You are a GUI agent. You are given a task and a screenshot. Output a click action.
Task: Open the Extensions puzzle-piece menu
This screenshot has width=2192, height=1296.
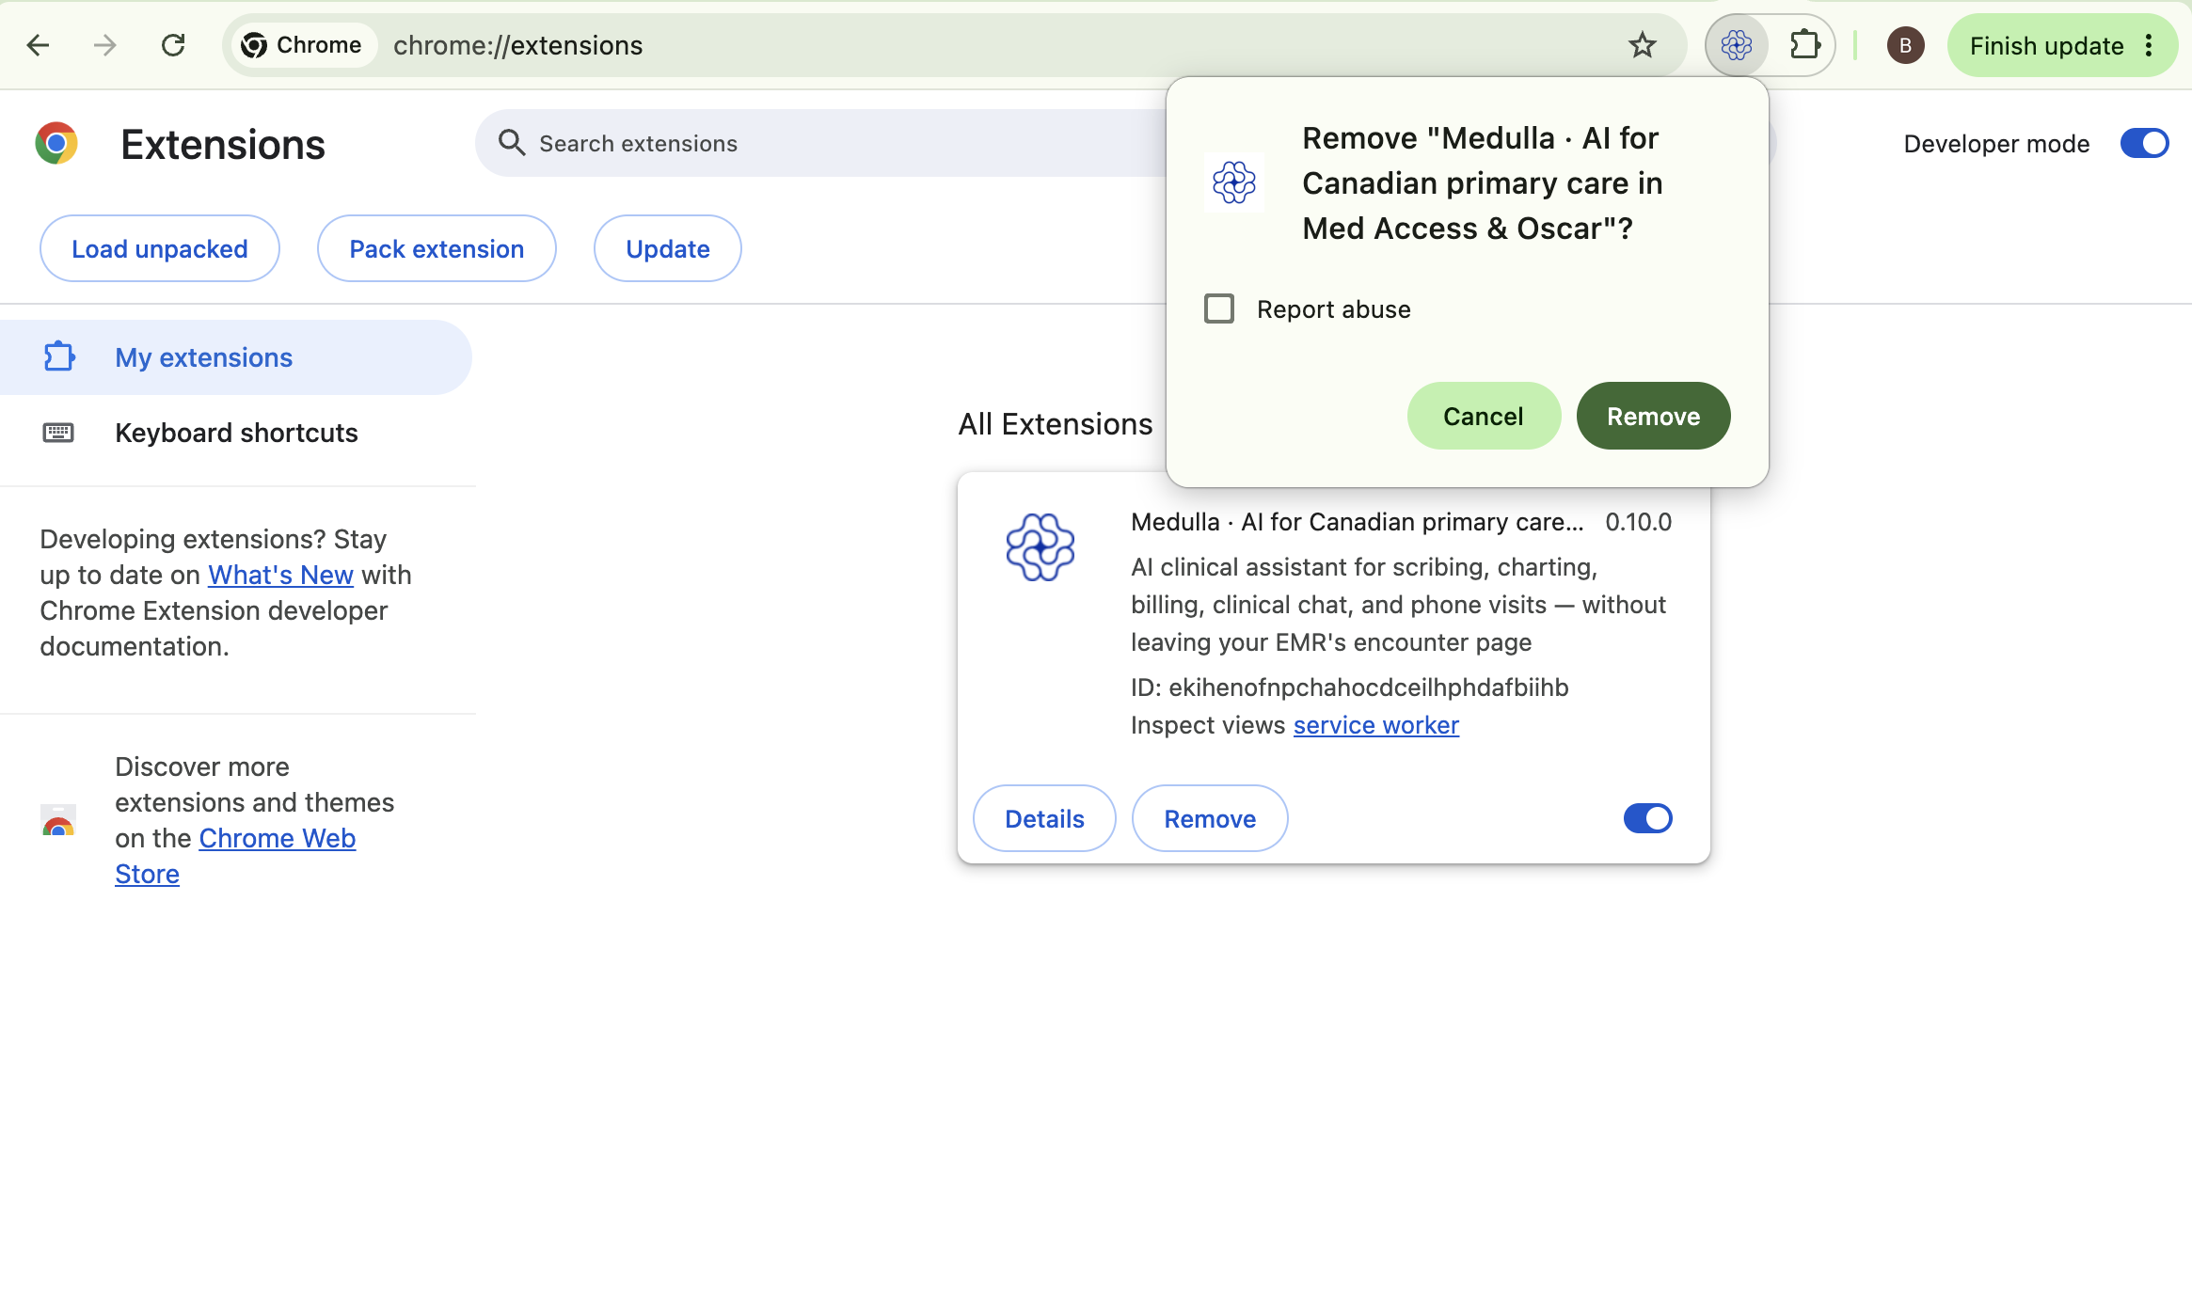(x=1804, y=45)
